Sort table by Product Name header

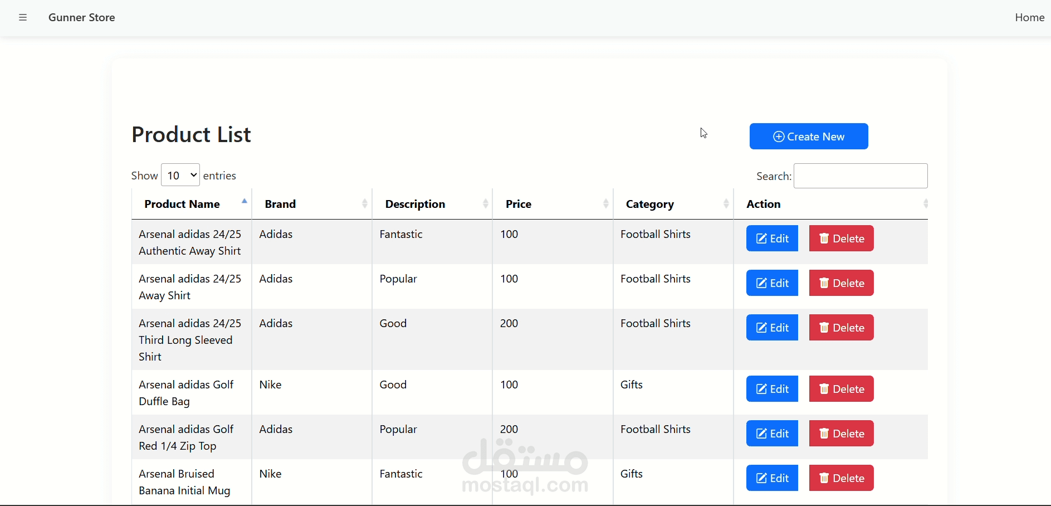[x=182, y=204]
